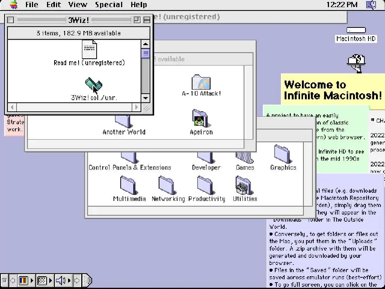The image size is (385, 289).
Task: Click the pink sticky note behind 3Wiz! window
Action: (14, 125)
